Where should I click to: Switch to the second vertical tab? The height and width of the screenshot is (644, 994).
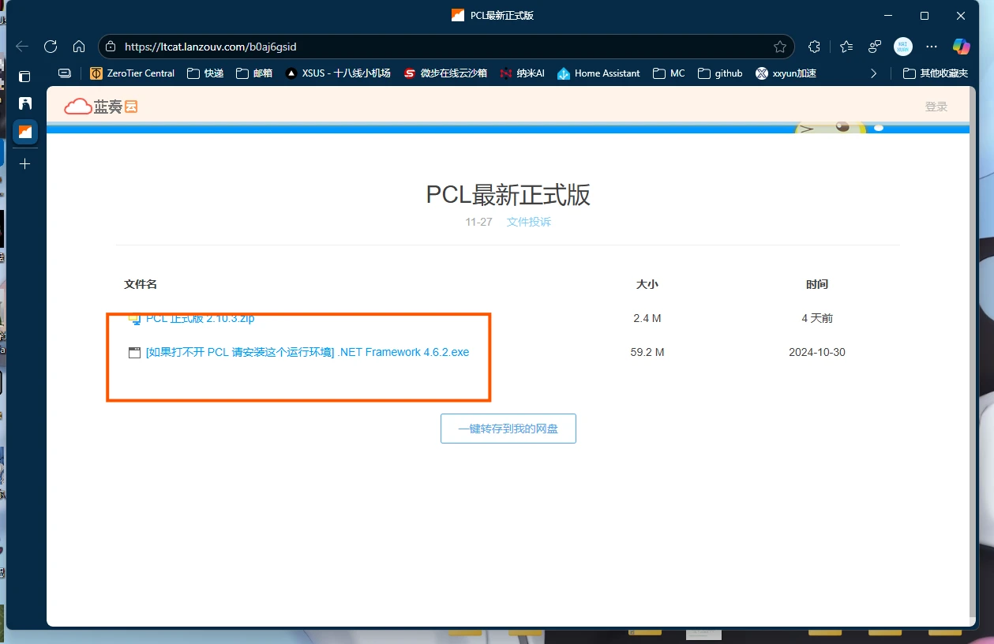tap(25, 103)
